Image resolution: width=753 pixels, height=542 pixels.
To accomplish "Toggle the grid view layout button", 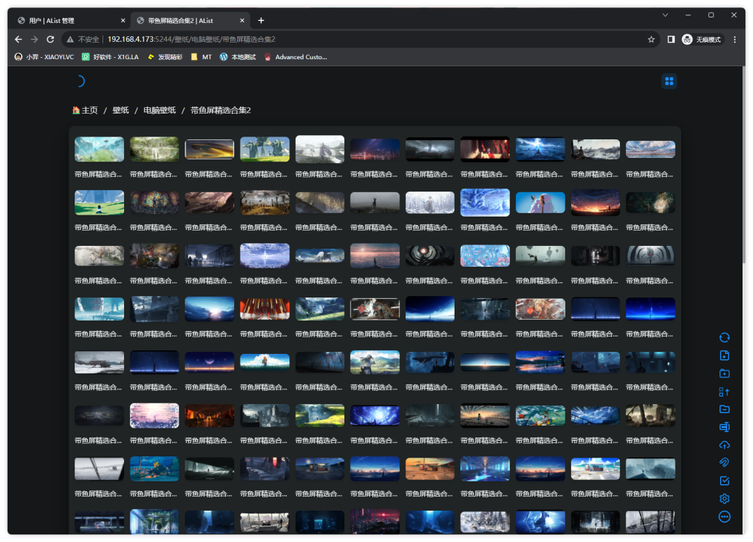I will tap(669, 82).
